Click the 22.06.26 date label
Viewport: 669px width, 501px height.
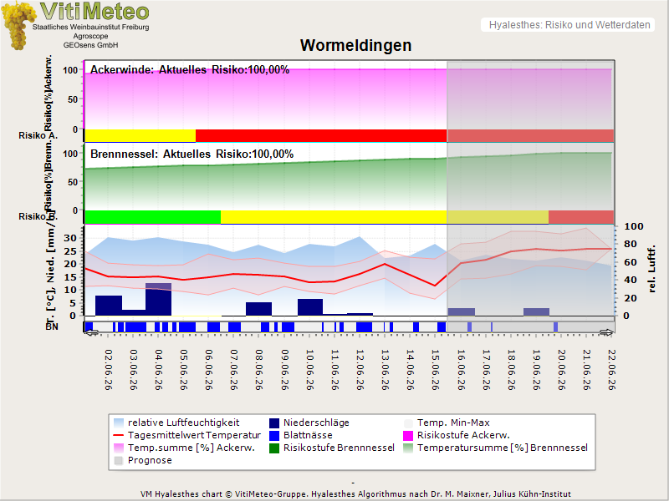[611, 370]
